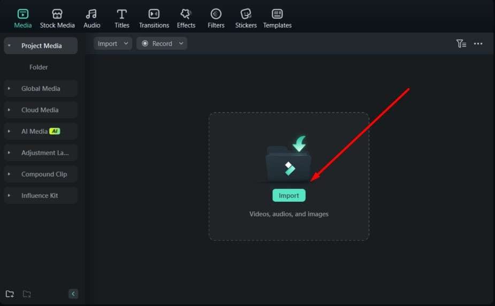
Task: Open the Audio music note icon
Action: 92,14
